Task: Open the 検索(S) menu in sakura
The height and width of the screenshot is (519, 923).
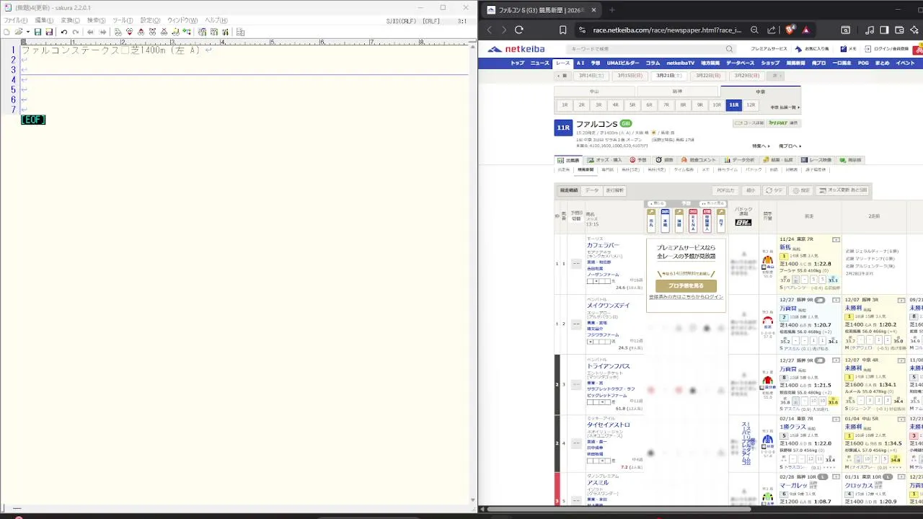Action: click(96, 21)
